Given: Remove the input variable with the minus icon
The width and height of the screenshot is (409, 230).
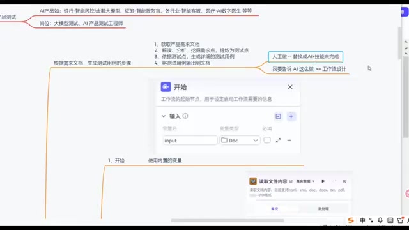Looking at the screenshot, I should point(289,141).
